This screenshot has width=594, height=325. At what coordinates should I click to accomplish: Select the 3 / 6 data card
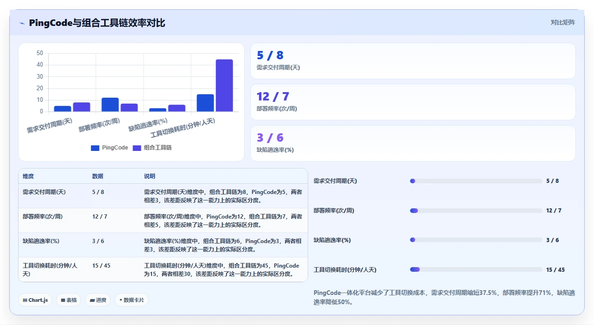(413, 143)
